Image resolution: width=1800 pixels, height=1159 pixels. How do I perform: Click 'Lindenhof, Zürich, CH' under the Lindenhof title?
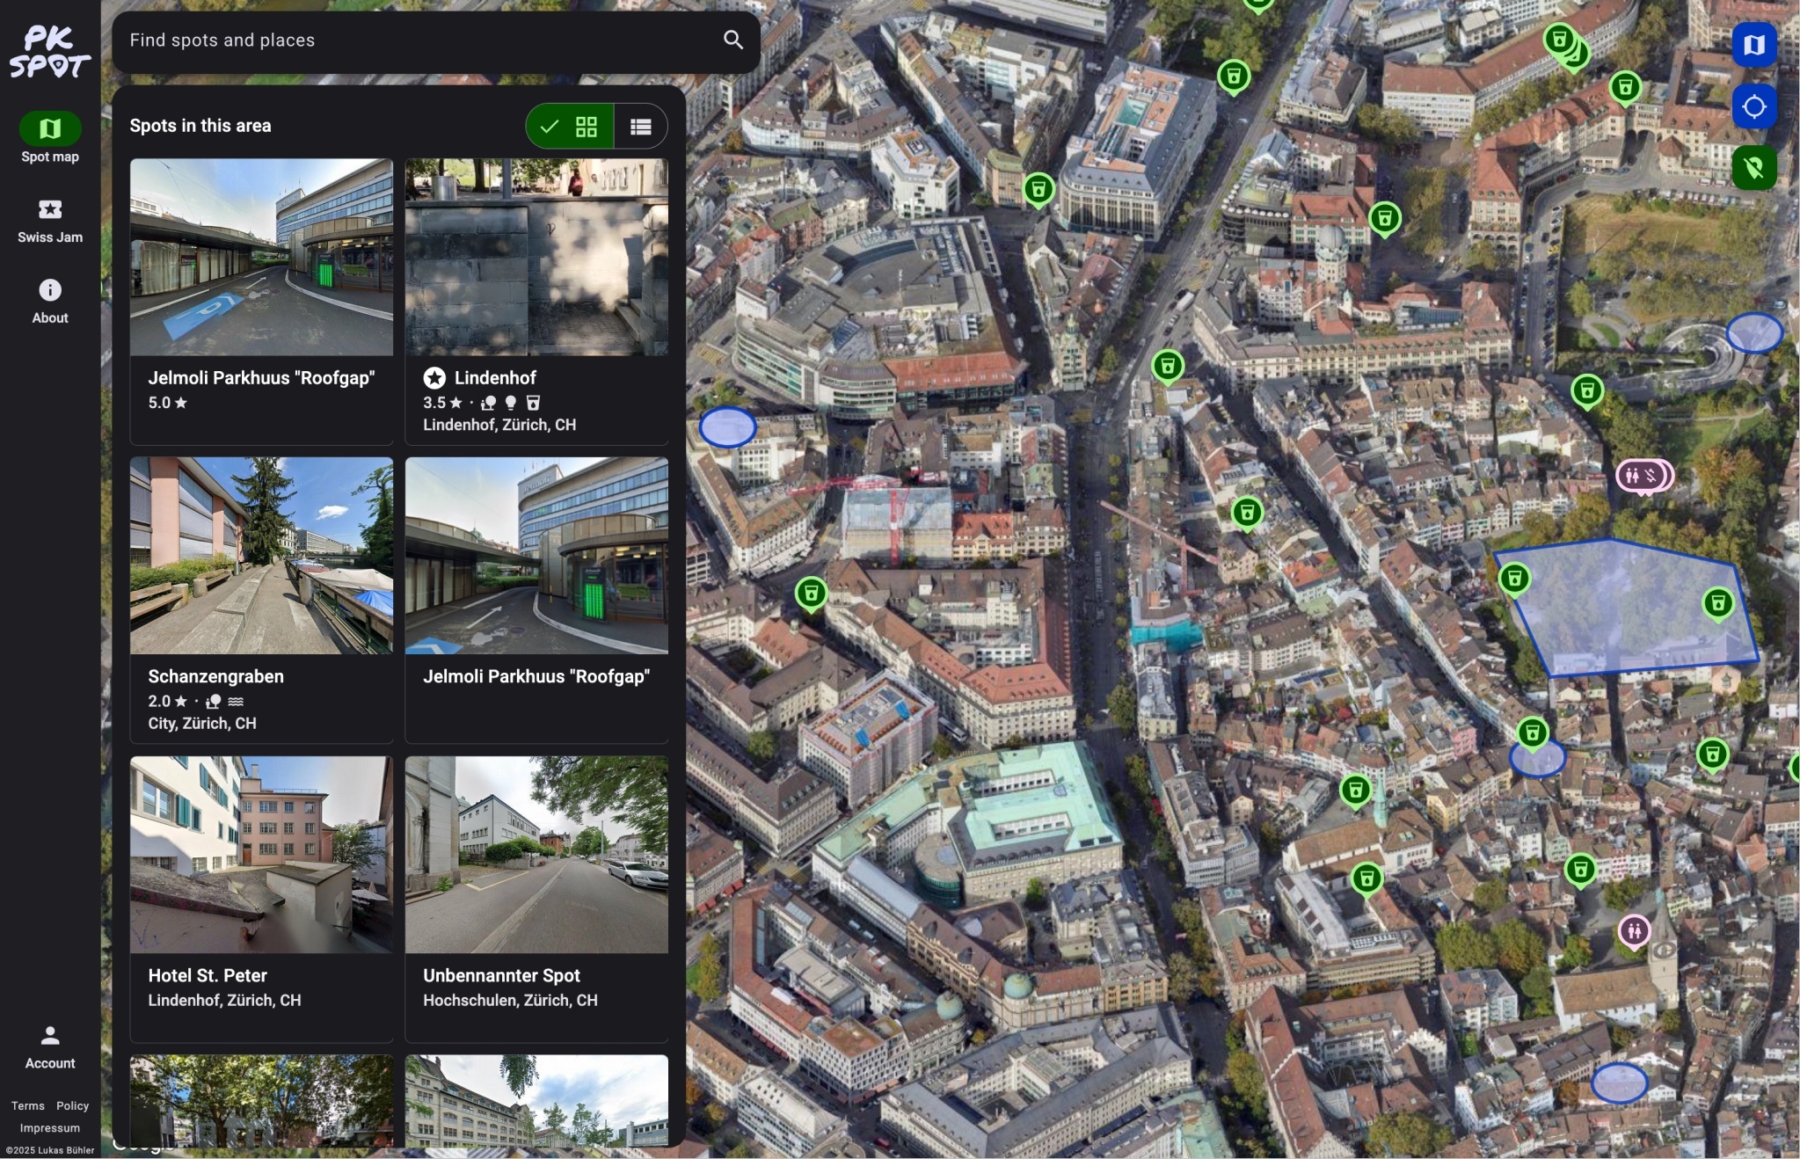coord(499,425)
